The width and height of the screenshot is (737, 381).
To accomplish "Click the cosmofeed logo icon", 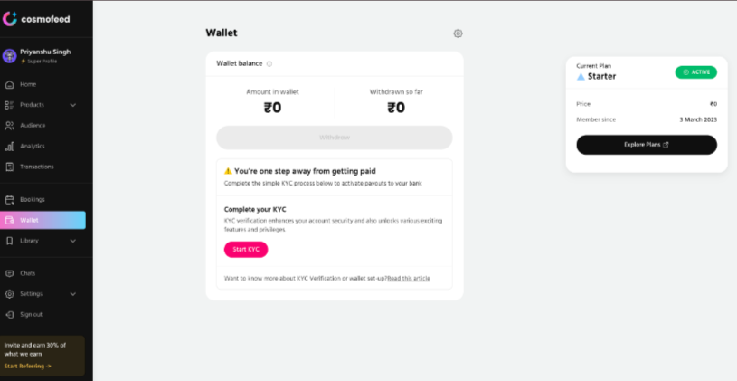I will pyautogui.click(x=10, y=19).
